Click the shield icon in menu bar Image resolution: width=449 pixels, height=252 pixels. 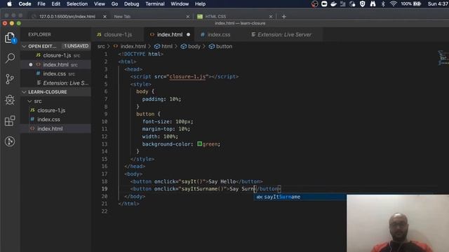tap(362, 3)
